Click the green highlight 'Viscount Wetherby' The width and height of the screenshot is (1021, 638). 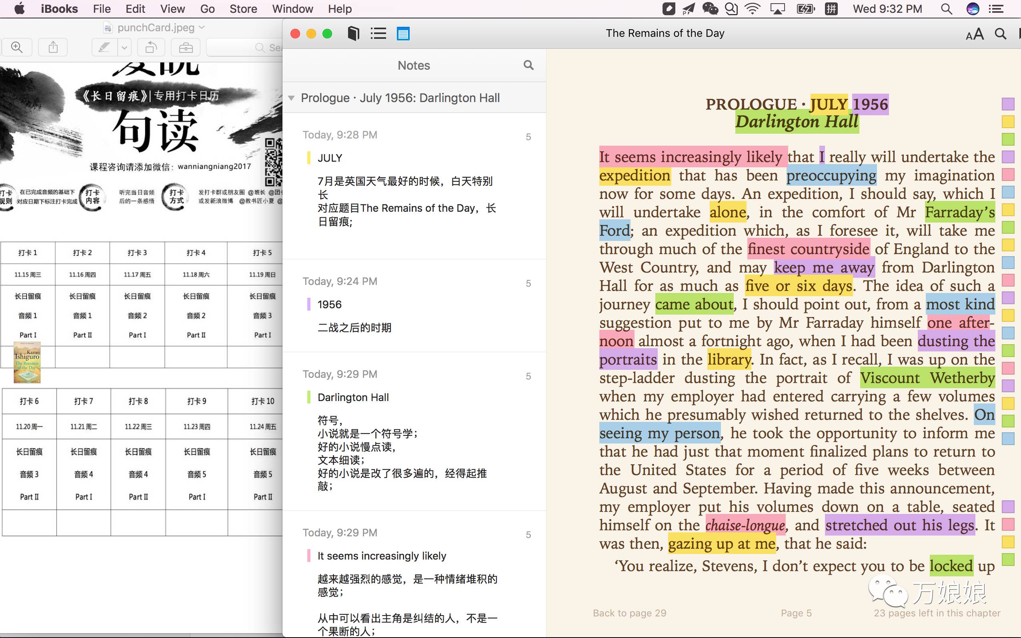(x=927, y=378)
